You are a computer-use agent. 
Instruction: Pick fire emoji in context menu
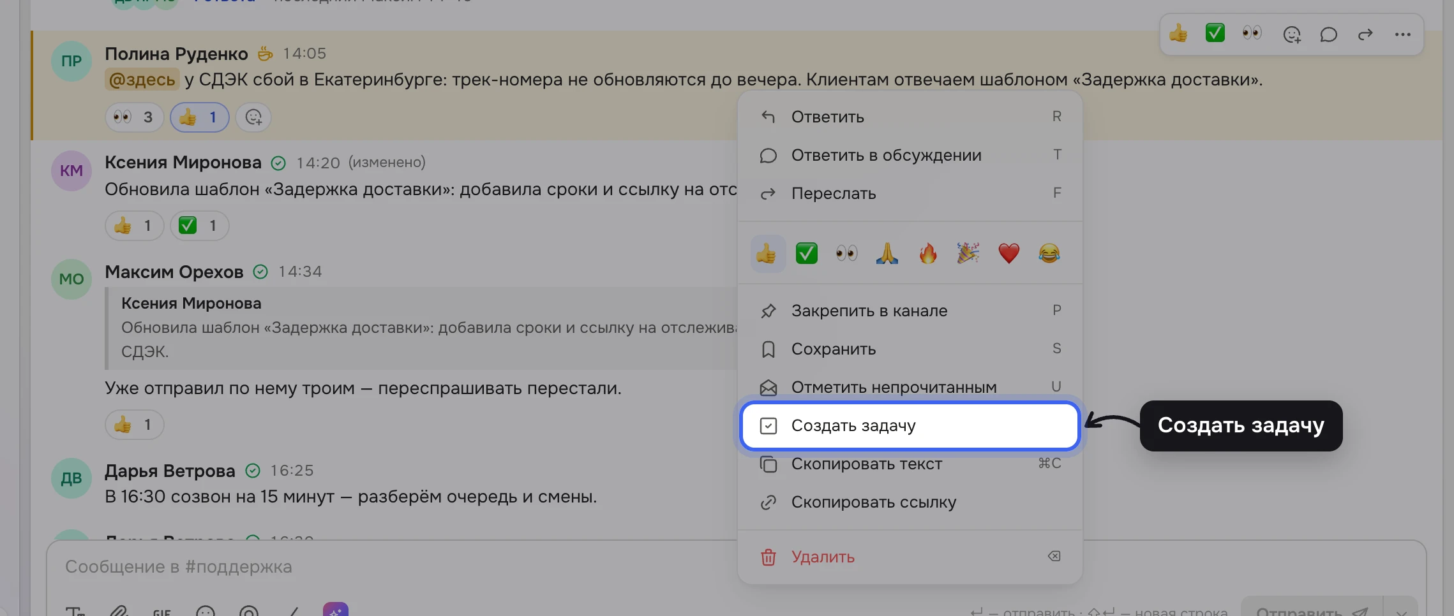pyautogui.click(x=928, y=254)
